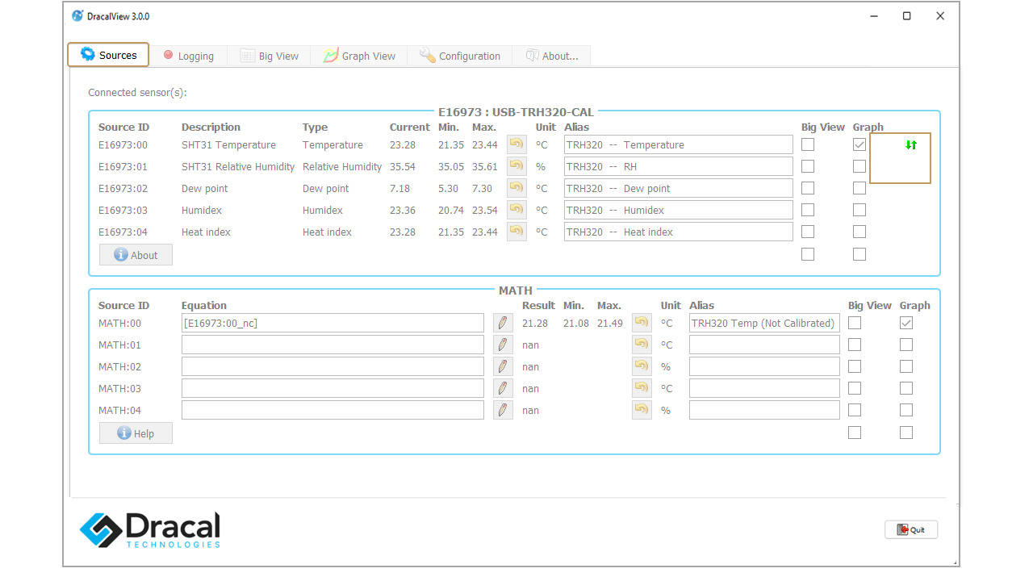Click the pencil edit icon for MATH:02
The width and height of the screenshot is (1033, 581).
[x=503, y=366]
